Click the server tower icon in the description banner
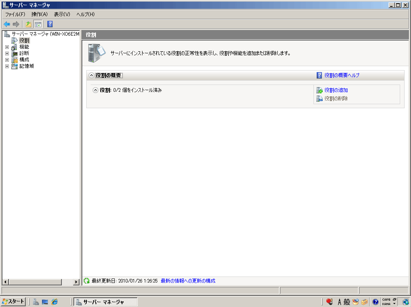411x307 pixels. click(97, 53)
